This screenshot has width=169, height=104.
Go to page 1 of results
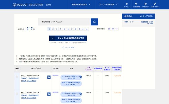click(49, 29)
